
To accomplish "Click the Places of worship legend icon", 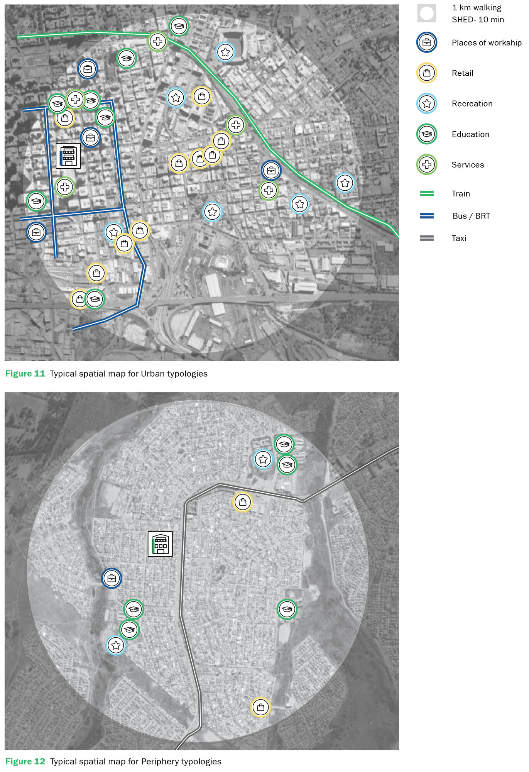I will 426,42.
